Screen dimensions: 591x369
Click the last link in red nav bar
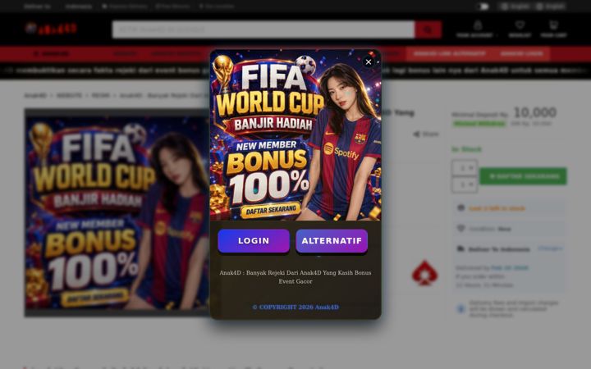pyautogui.click(x=522, y=54)
